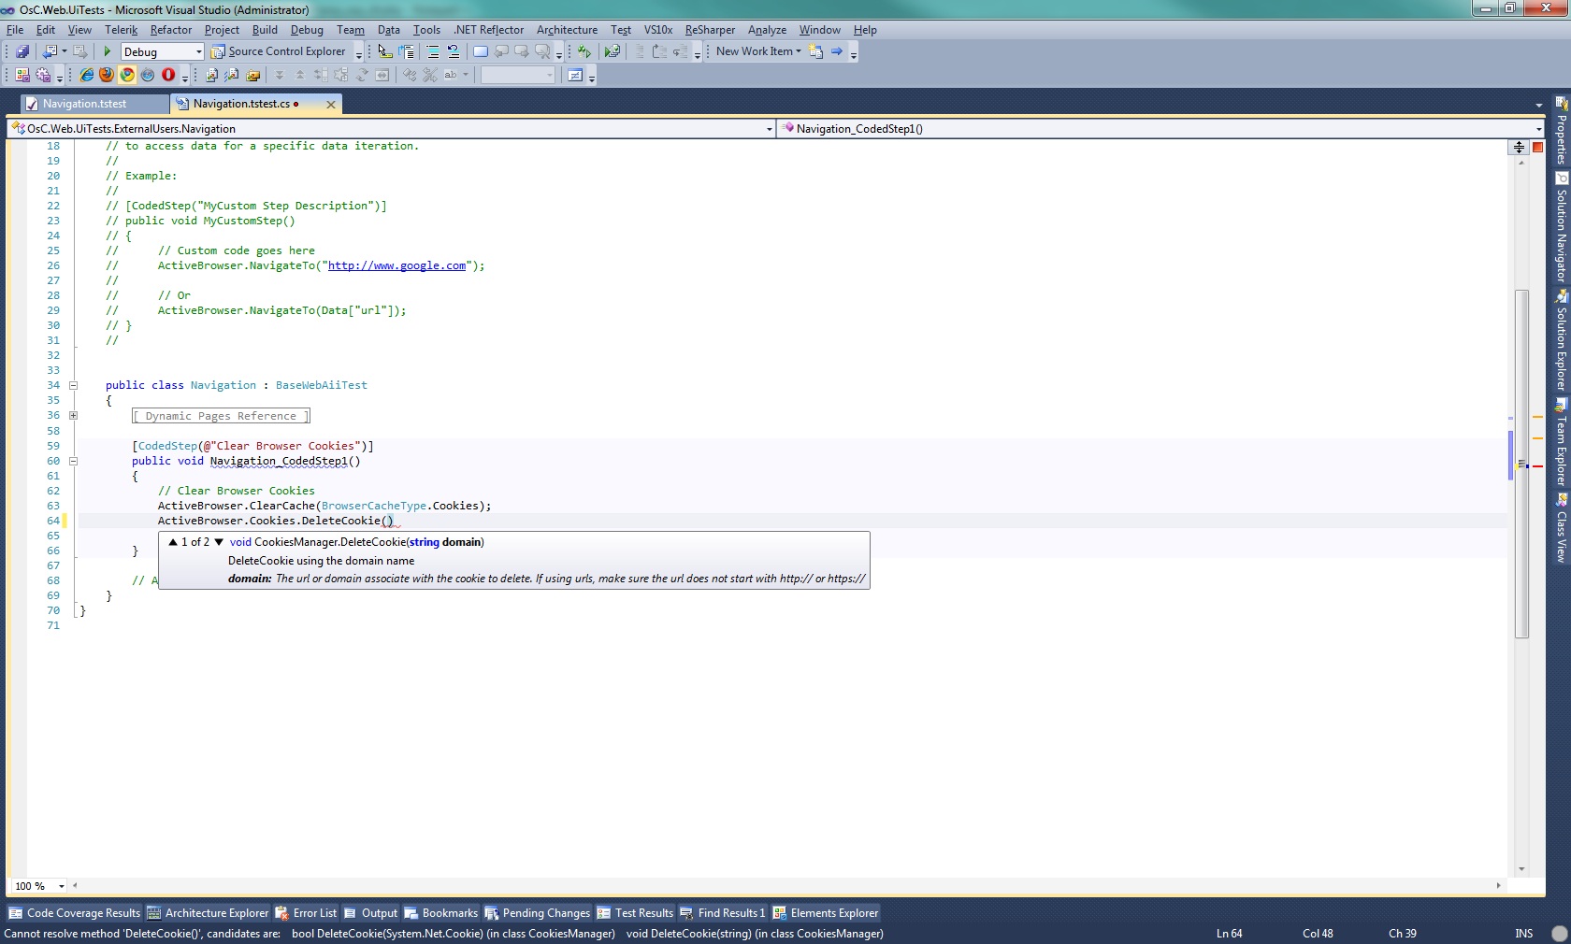Open Test Results panel
This screenshot has height=944, width=1571.
pyautogui.click(x=635, y=913)
